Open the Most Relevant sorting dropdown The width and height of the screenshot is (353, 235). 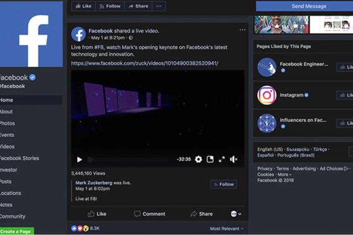point(227,229)
